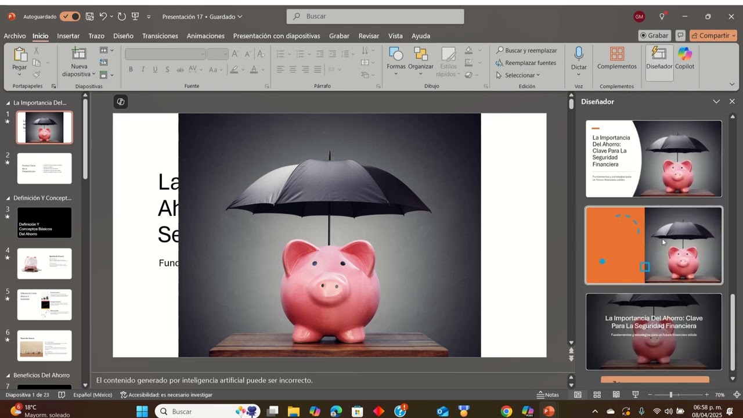Click the font color A swatch

click(254, 70)
